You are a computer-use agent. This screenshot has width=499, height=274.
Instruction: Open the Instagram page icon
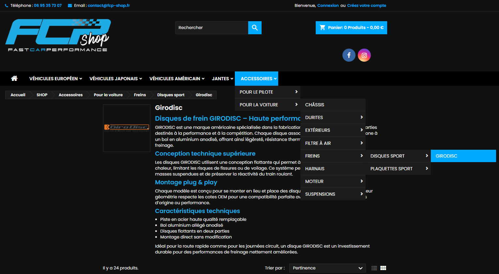coord(364,55)
